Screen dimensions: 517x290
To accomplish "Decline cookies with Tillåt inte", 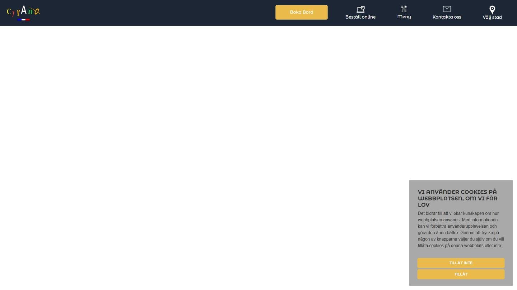I will click(461, 263).
